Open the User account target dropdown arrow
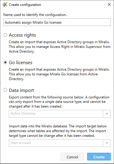The height and width of the screenshot is (164, 114). tap(107, 143)
